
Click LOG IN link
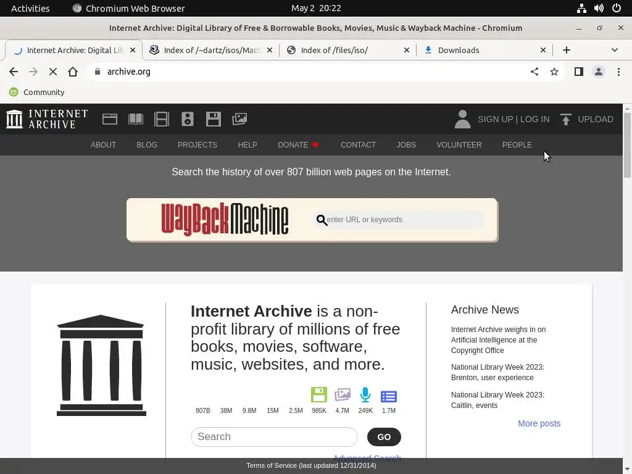pyautogui.click(x=535, y=119)
